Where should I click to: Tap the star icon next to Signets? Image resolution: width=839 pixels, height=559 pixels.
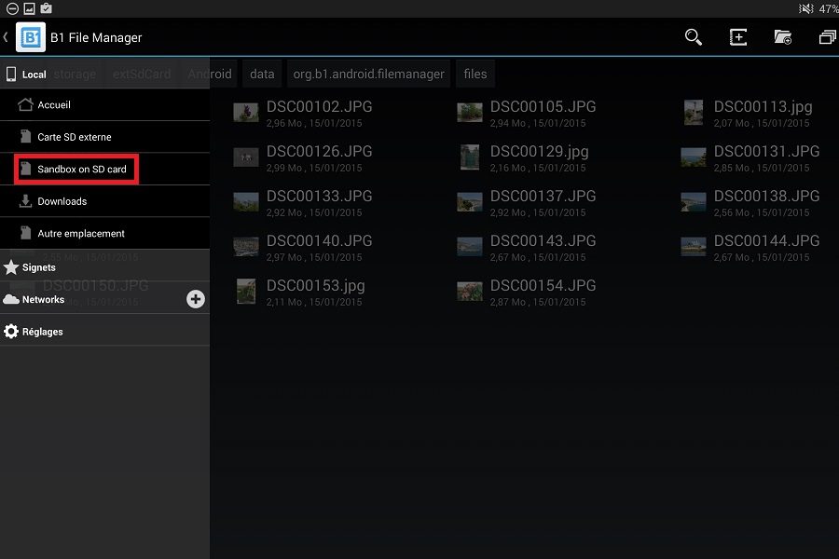pyautogui.click(x=10, y=267)
